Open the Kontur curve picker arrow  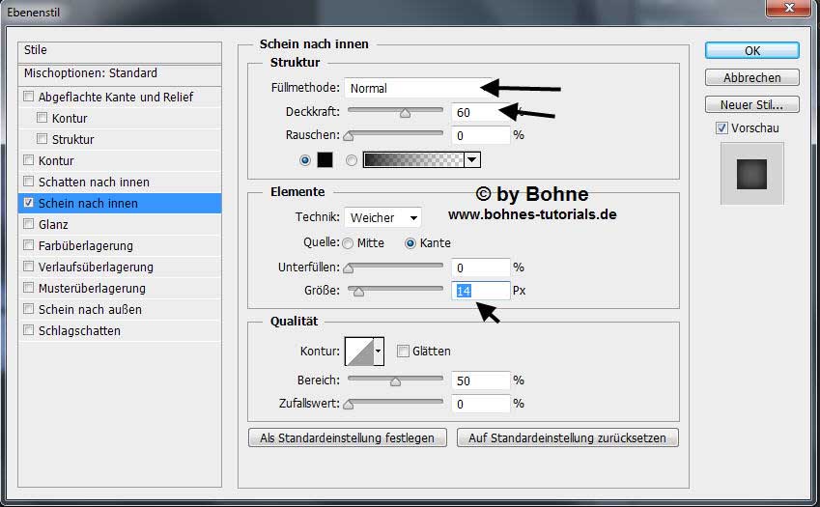pyautogui.click(x=379, y=352)
